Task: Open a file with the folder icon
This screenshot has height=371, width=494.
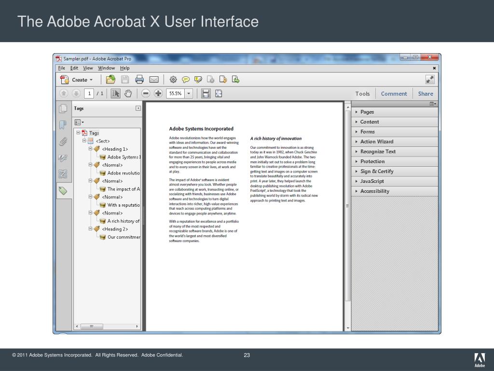Action: (110, 80)
